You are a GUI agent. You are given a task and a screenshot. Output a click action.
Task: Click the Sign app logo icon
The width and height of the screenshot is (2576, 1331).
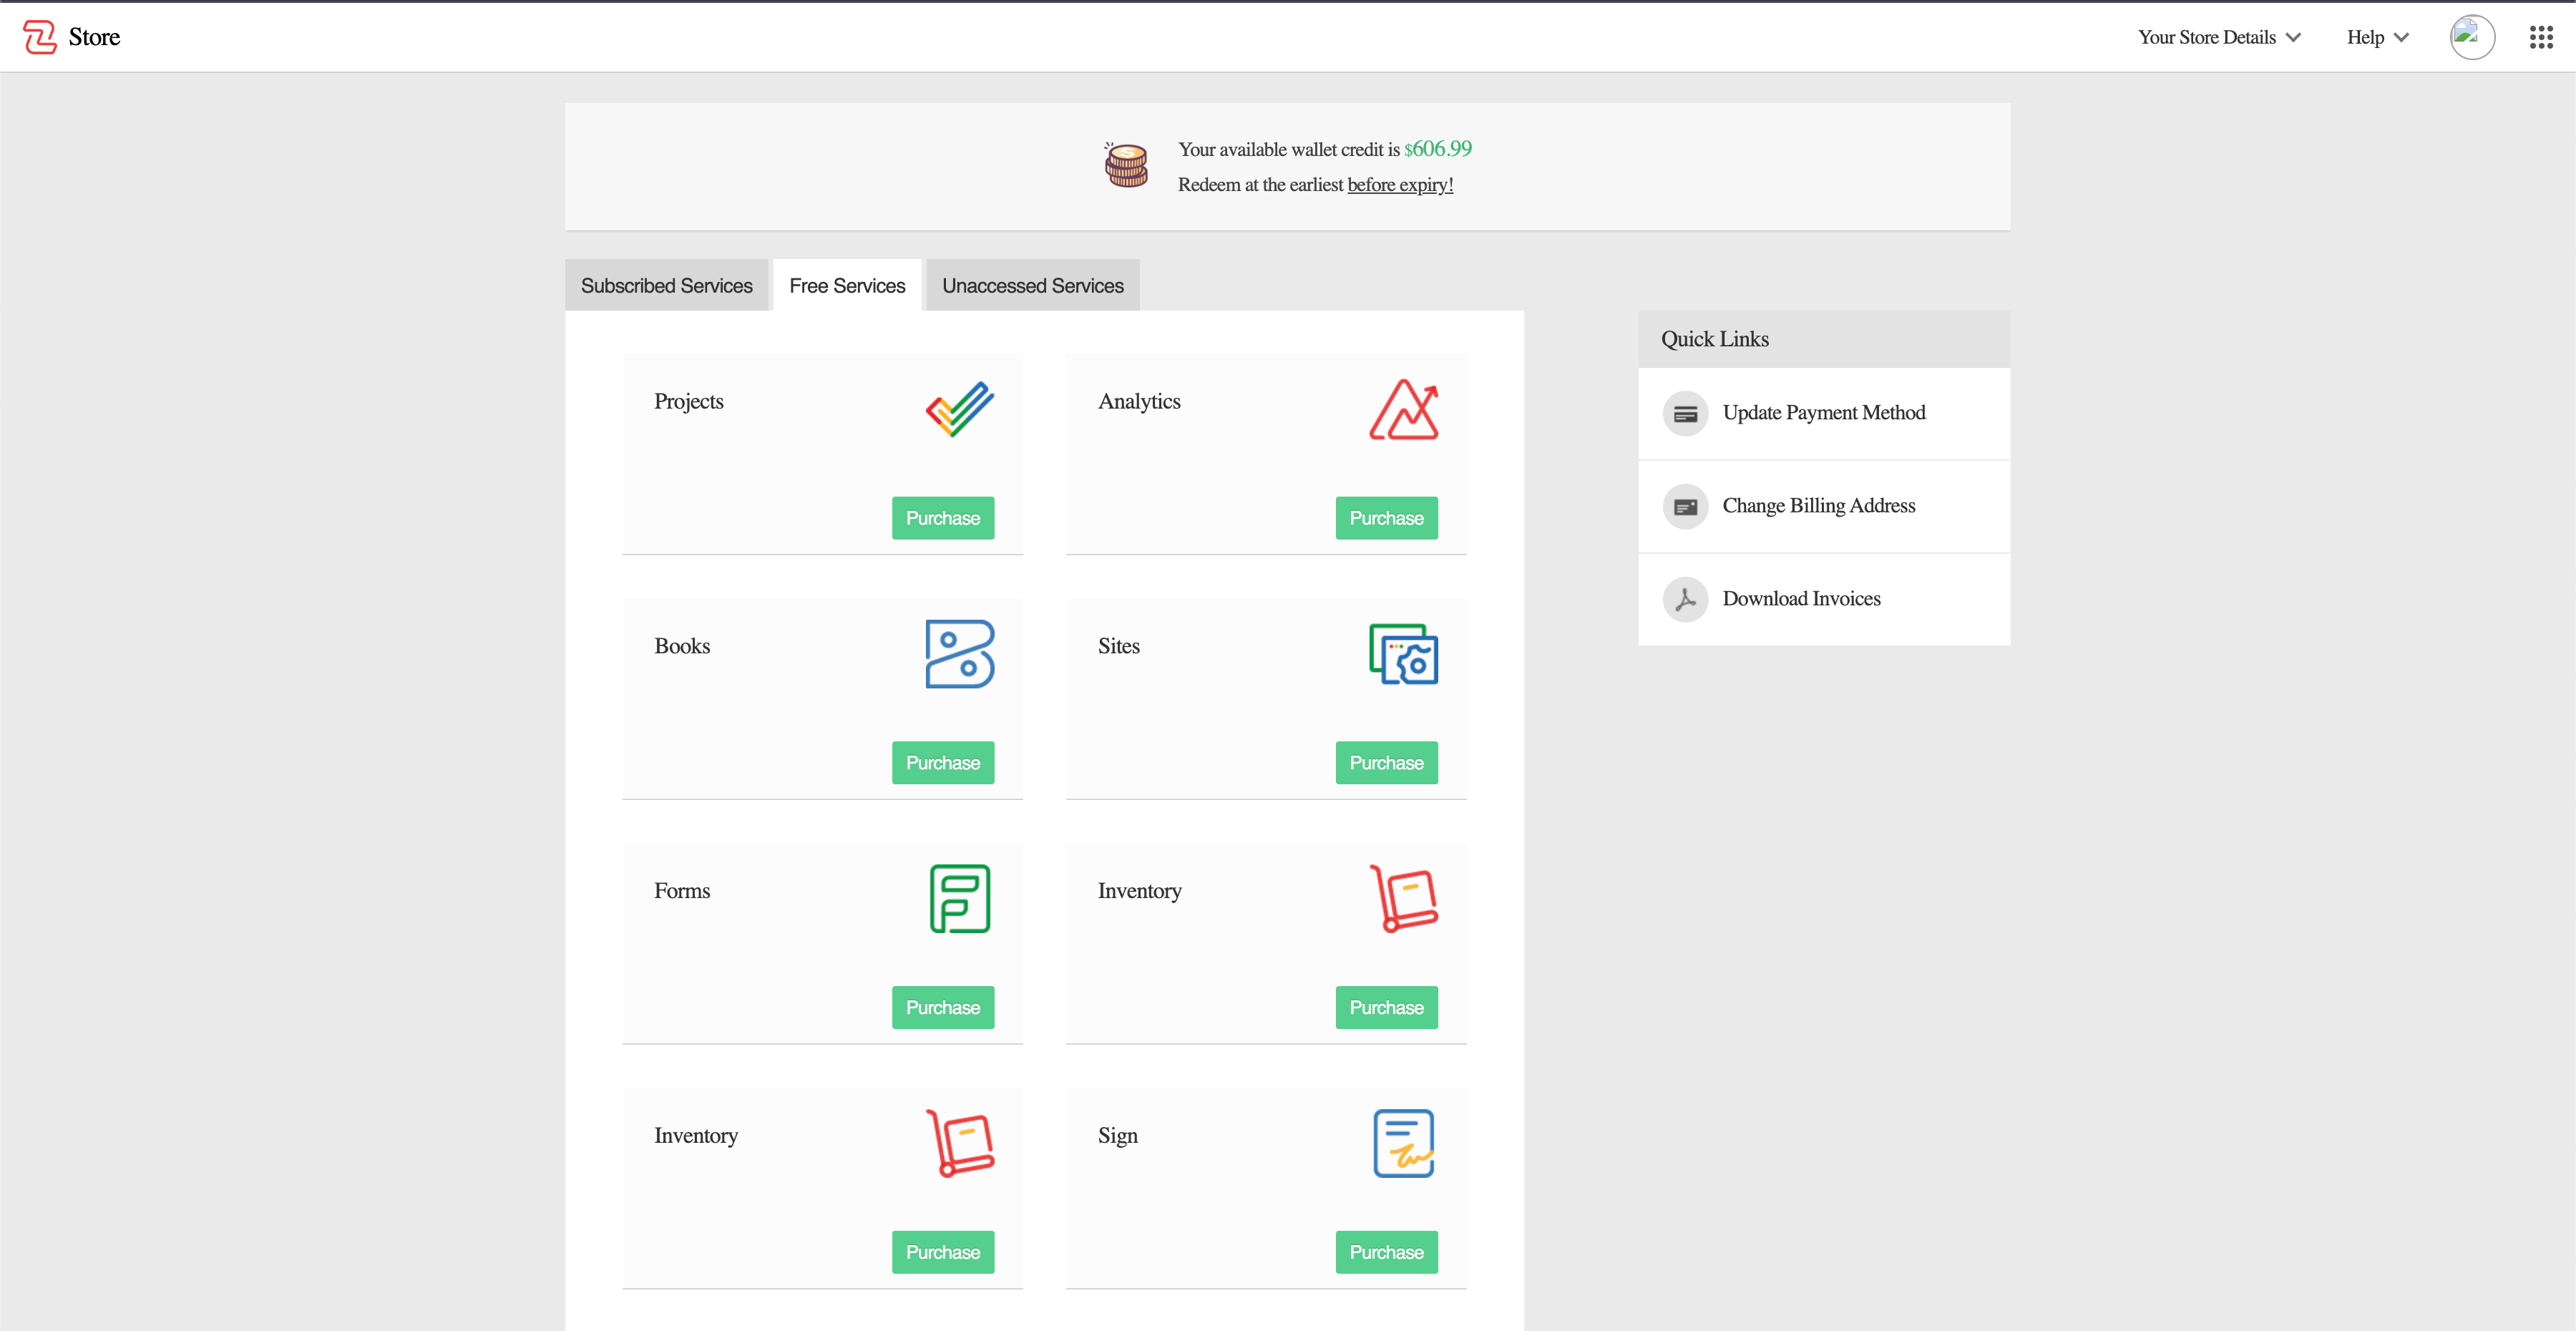(x=1403, y=1143)
